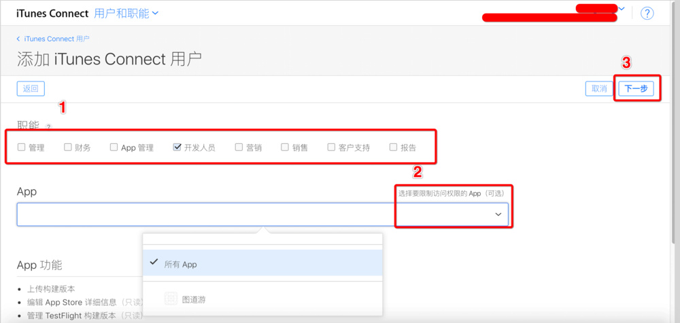Image resolution: width=680 pixels, height=323 pixels.
Task: Choose 图道游 from the app list
Action: pyautogui.click(x=262, y=299)
